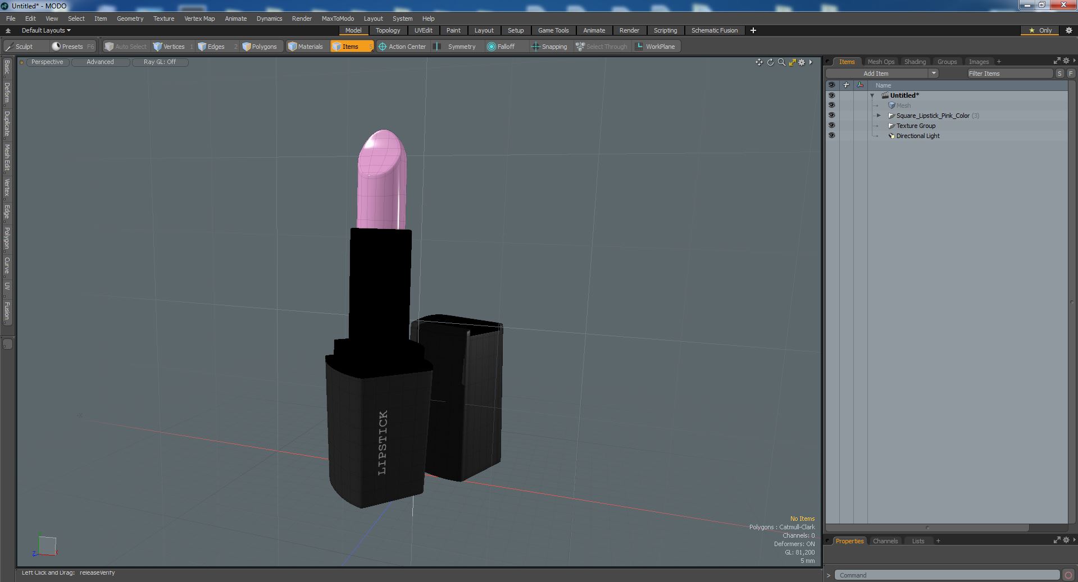Activate Items selection mode
1078x582 pixels.
(351, 47)
